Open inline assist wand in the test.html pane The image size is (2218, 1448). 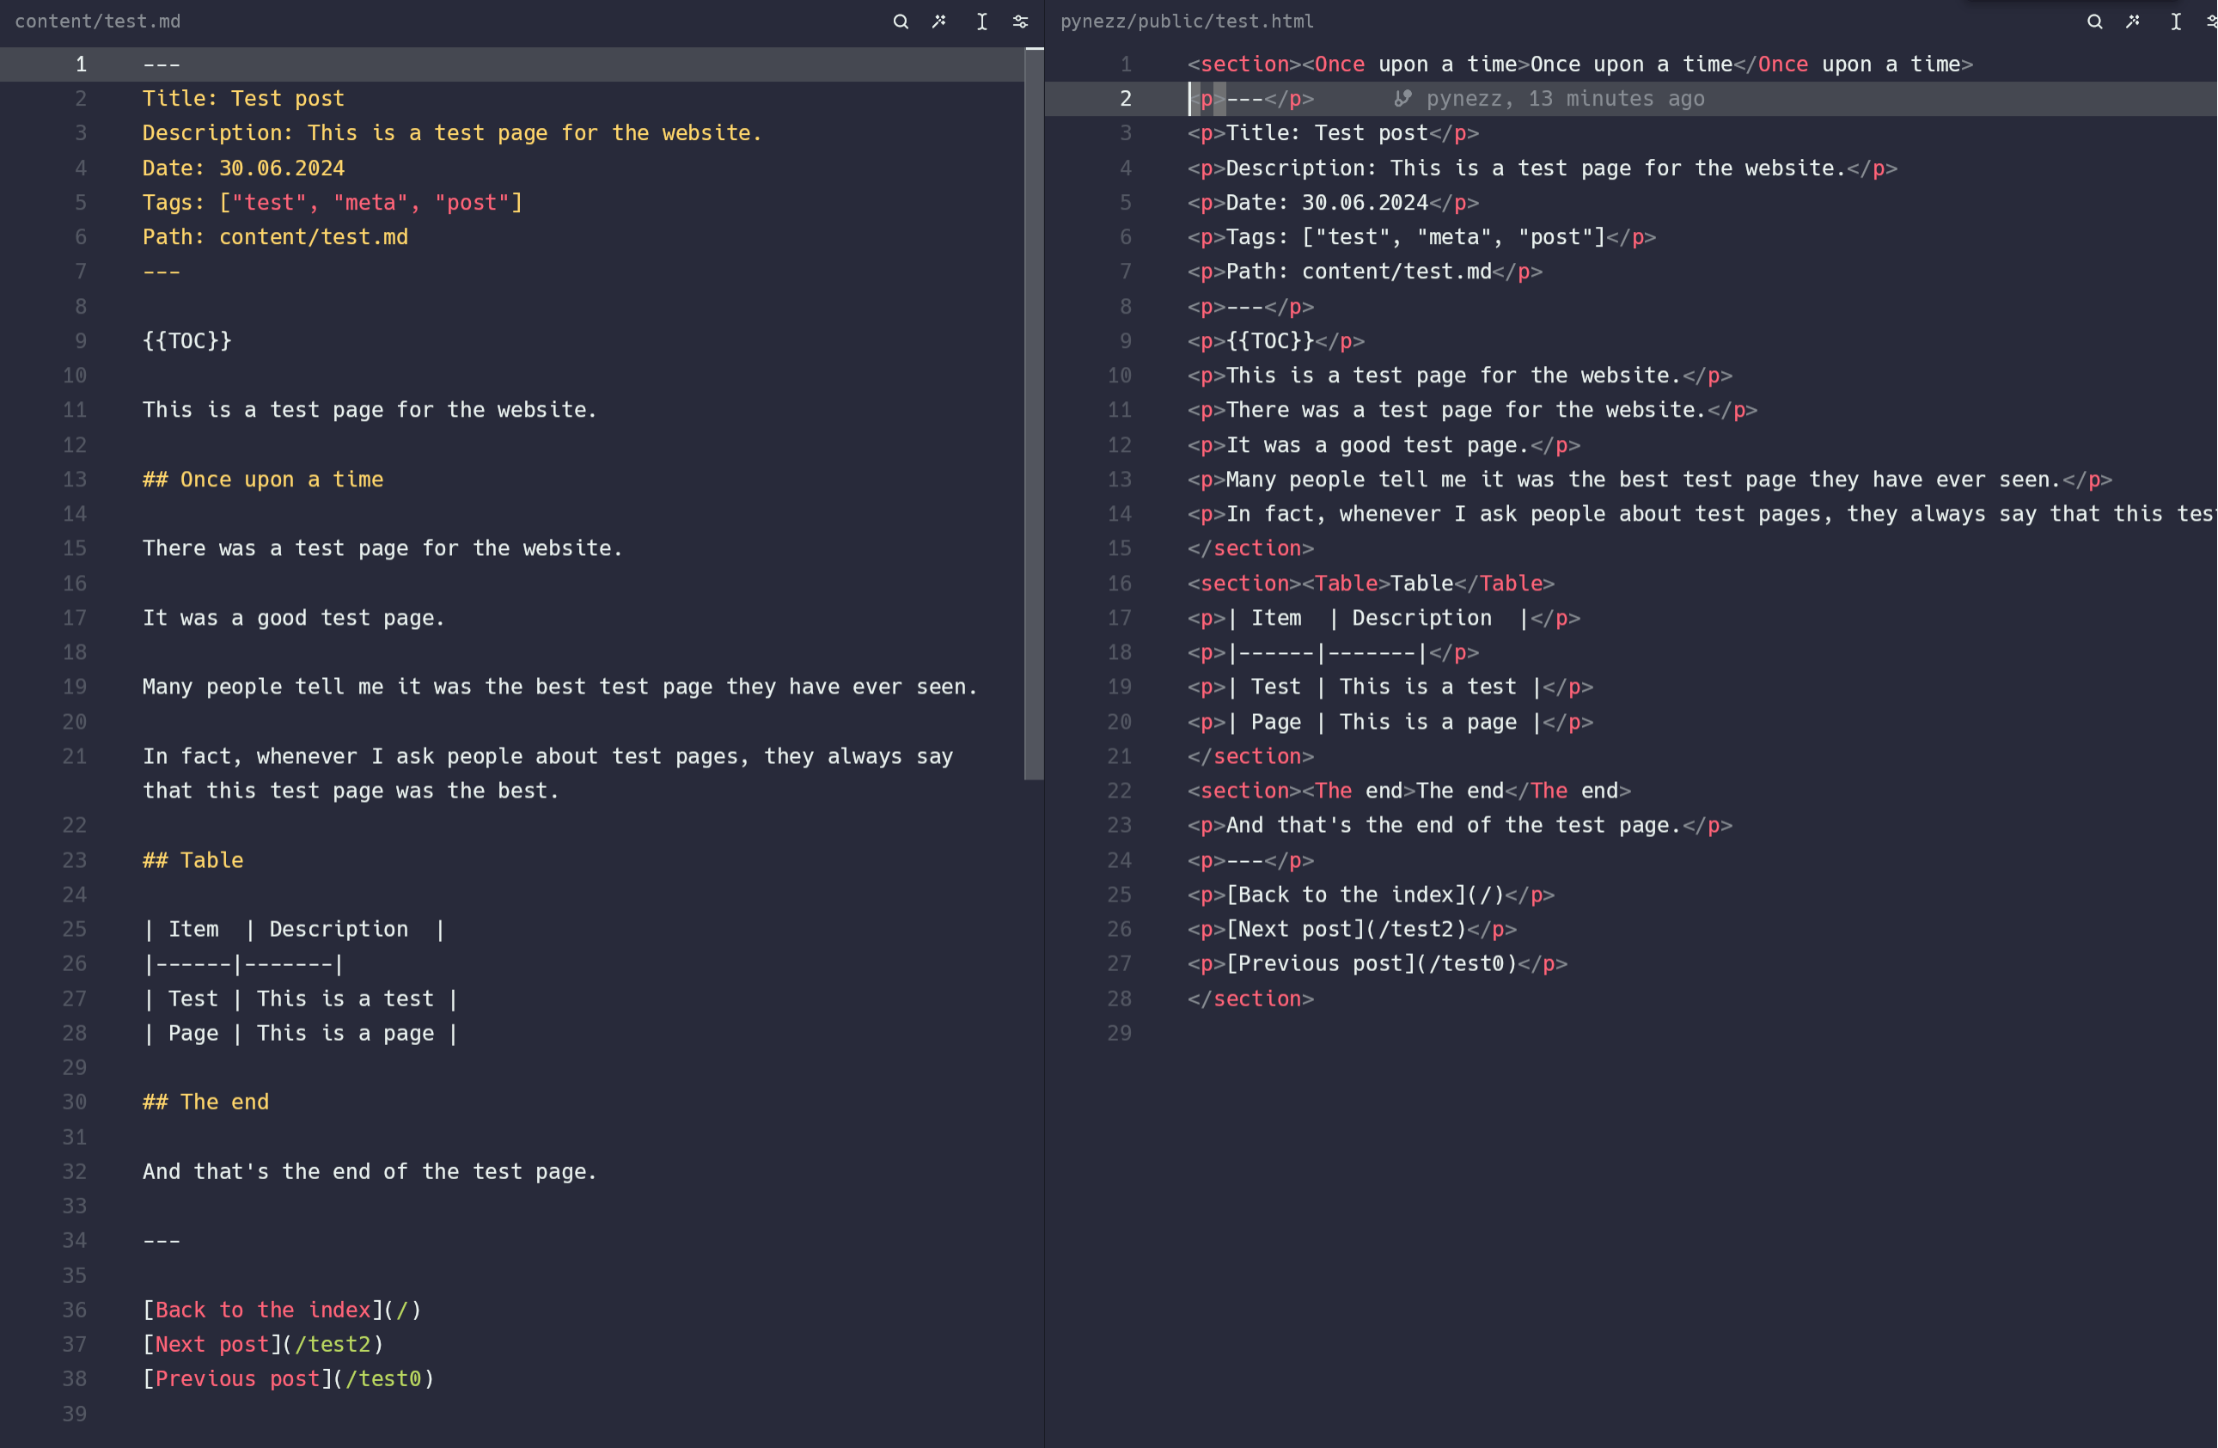tap(2133, 21)
